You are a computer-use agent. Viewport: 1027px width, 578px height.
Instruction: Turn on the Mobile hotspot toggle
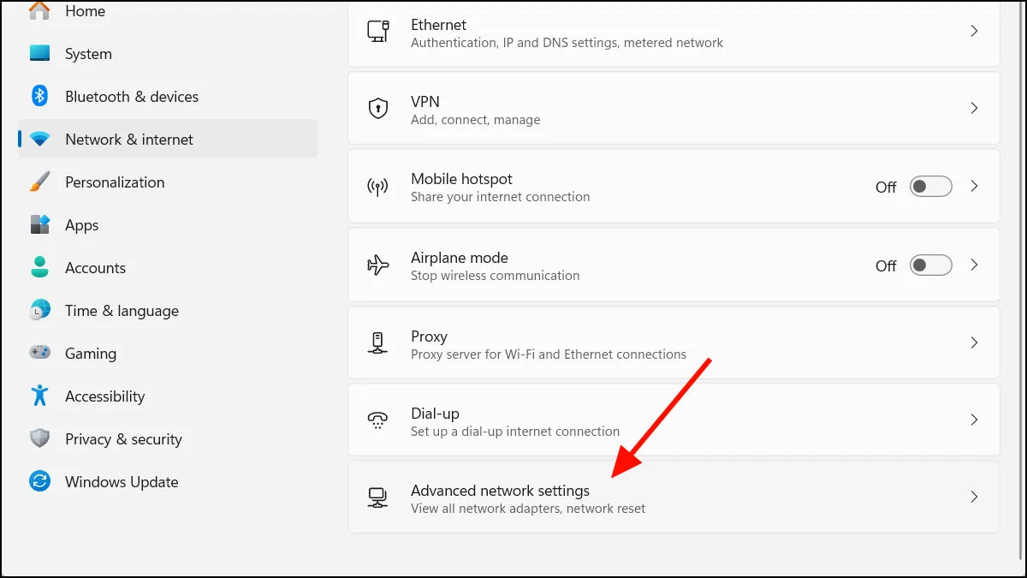pyautogui.click(x=930, y=187)
